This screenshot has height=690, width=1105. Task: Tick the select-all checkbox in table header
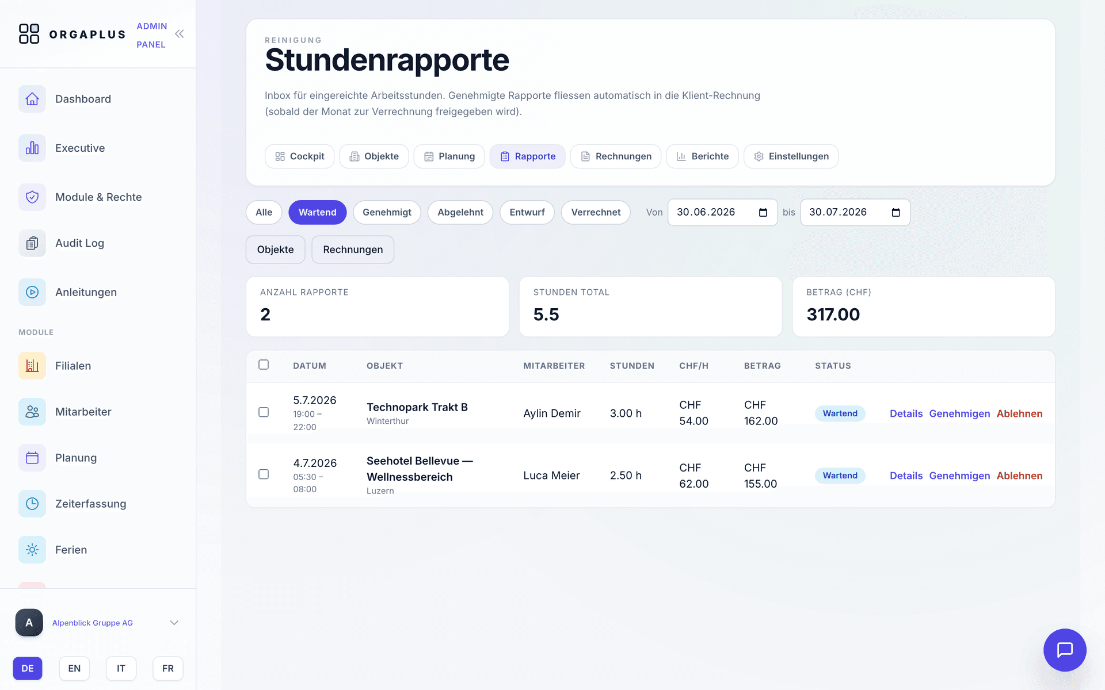[x=264, y=365]
